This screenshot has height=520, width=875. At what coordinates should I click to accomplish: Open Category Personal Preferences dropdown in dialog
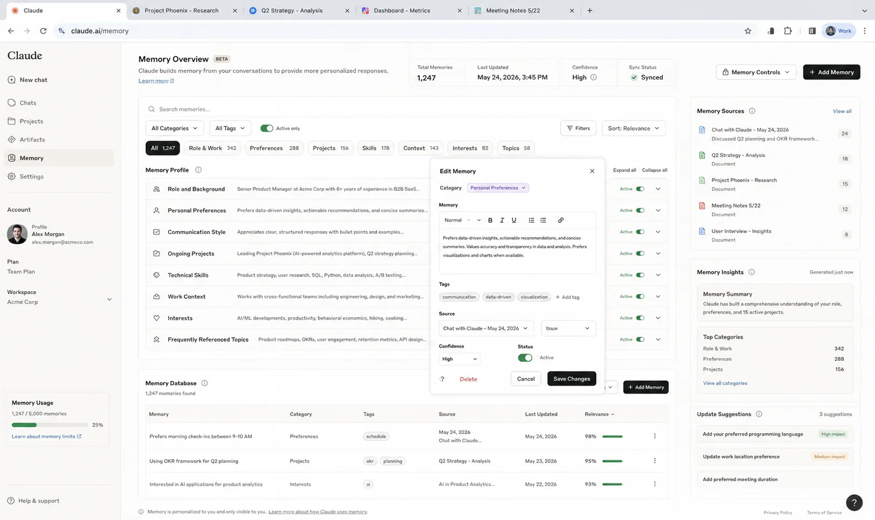tap(498, 188)
